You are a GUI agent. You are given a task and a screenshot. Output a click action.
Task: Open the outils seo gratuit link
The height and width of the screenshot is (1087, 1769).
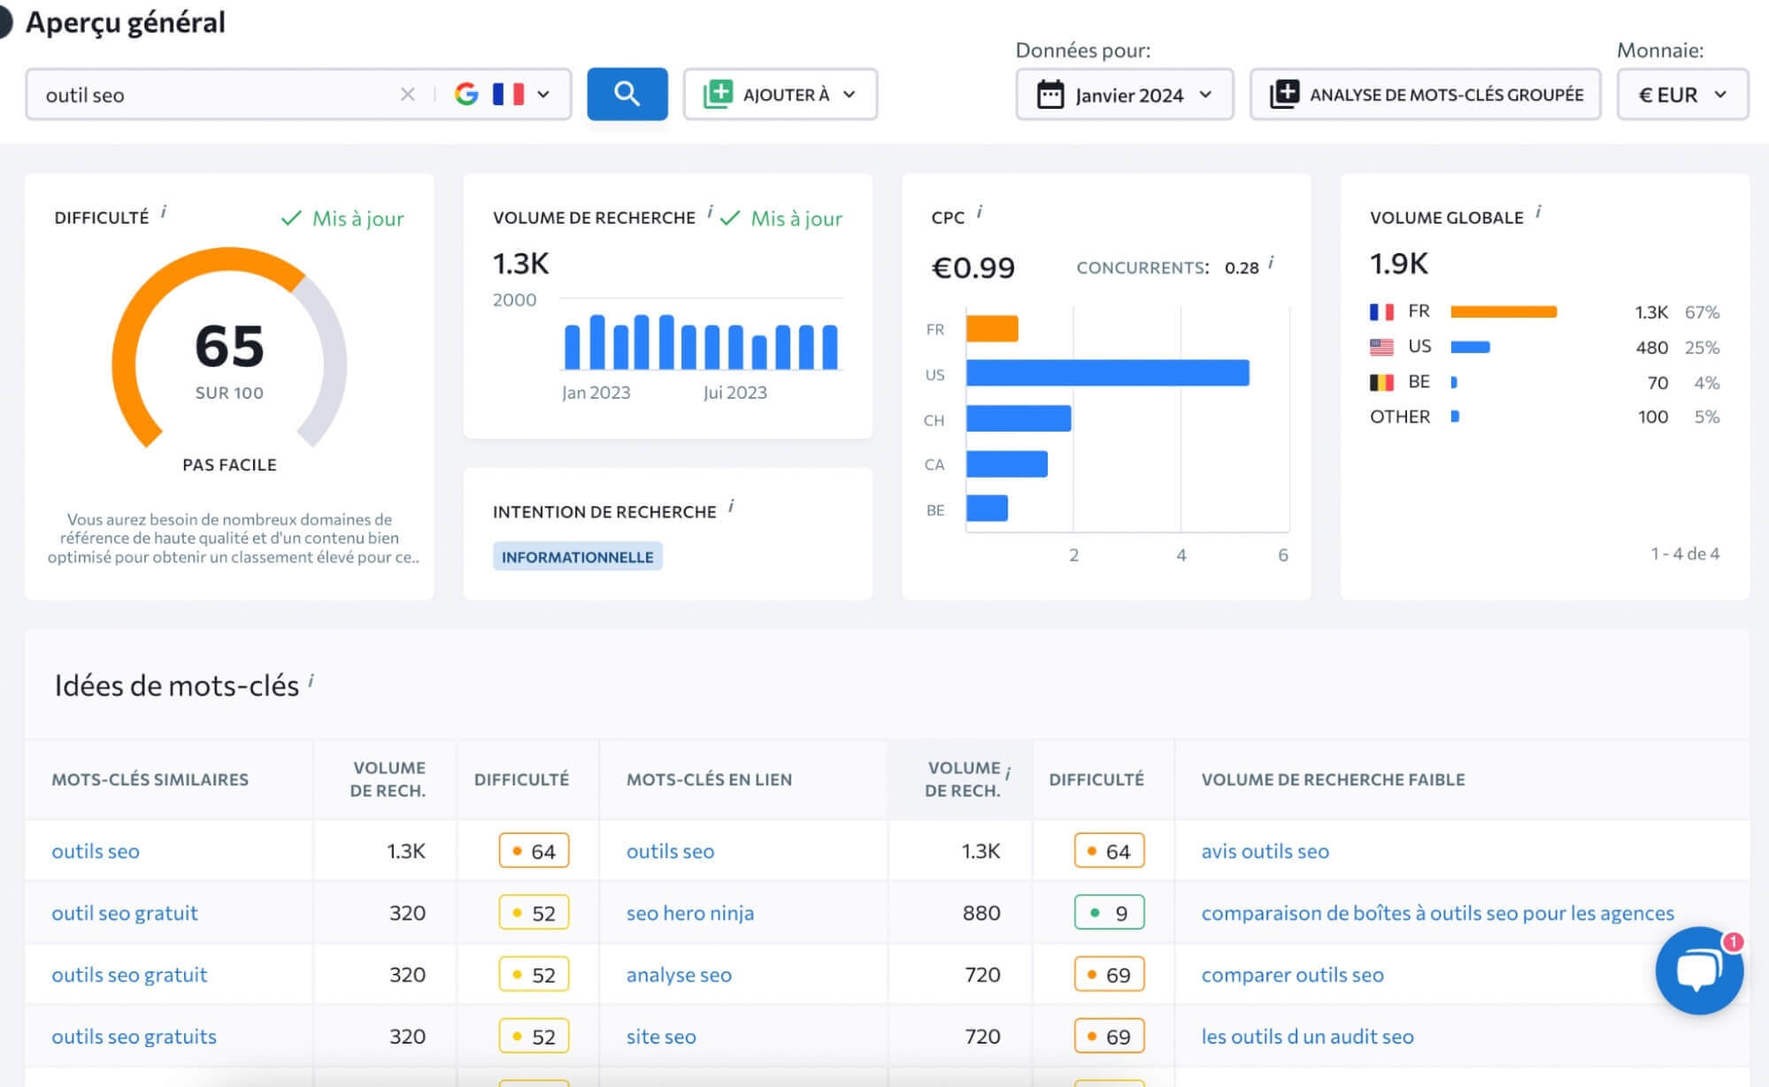pyautogui.click(x=129, y=975)
